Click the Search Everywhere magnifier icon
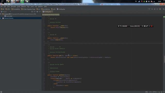The width and height of the screenshot is (165, 93). (164, 9)
